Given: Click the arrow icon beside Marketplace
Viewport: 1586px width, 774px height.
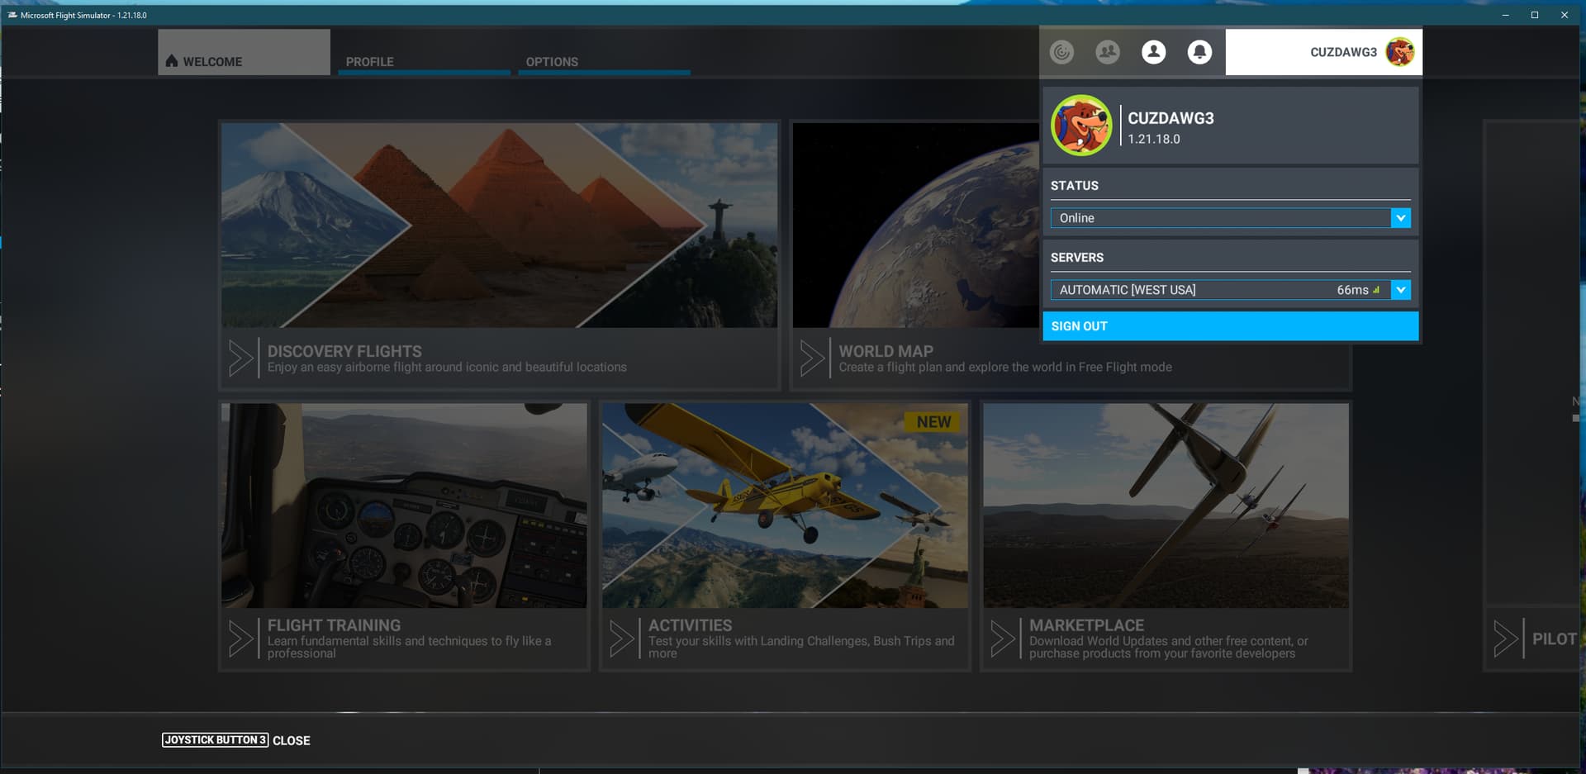Looking at the screenshot, I should click(x=1002, y=639).
